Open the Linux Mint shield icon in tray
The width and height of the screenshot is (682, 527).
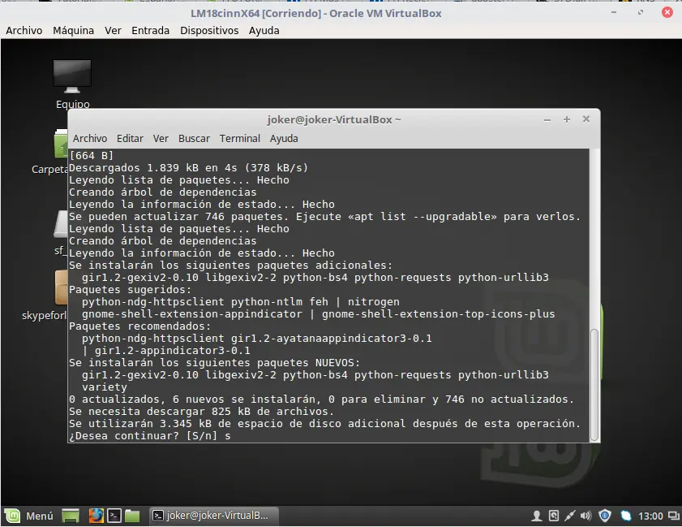click(x=604, y=516)
